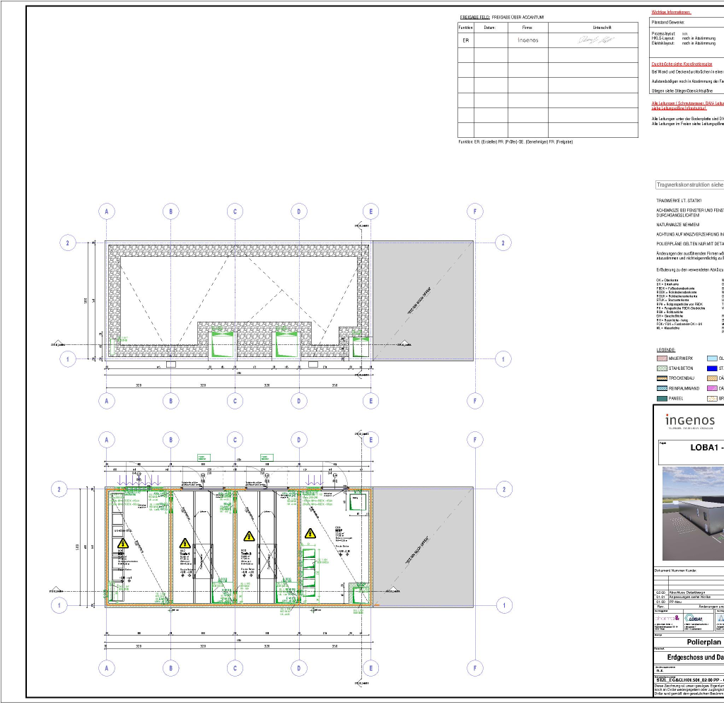Viewport: 724px width, 724px height.
Task: Click the Mauerwerk legend swatch
Action: (x=662, y=358)
